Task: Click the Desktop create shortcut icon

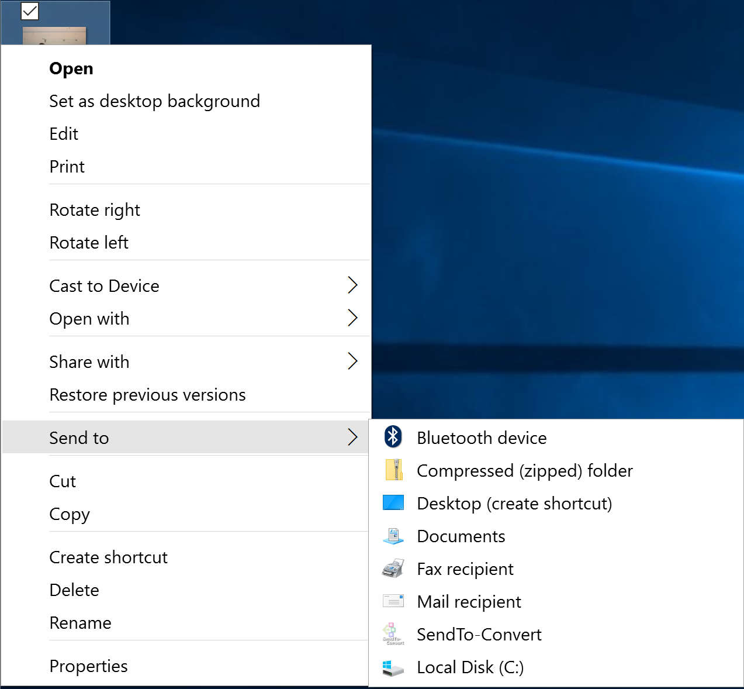Action: coord(393,503)
